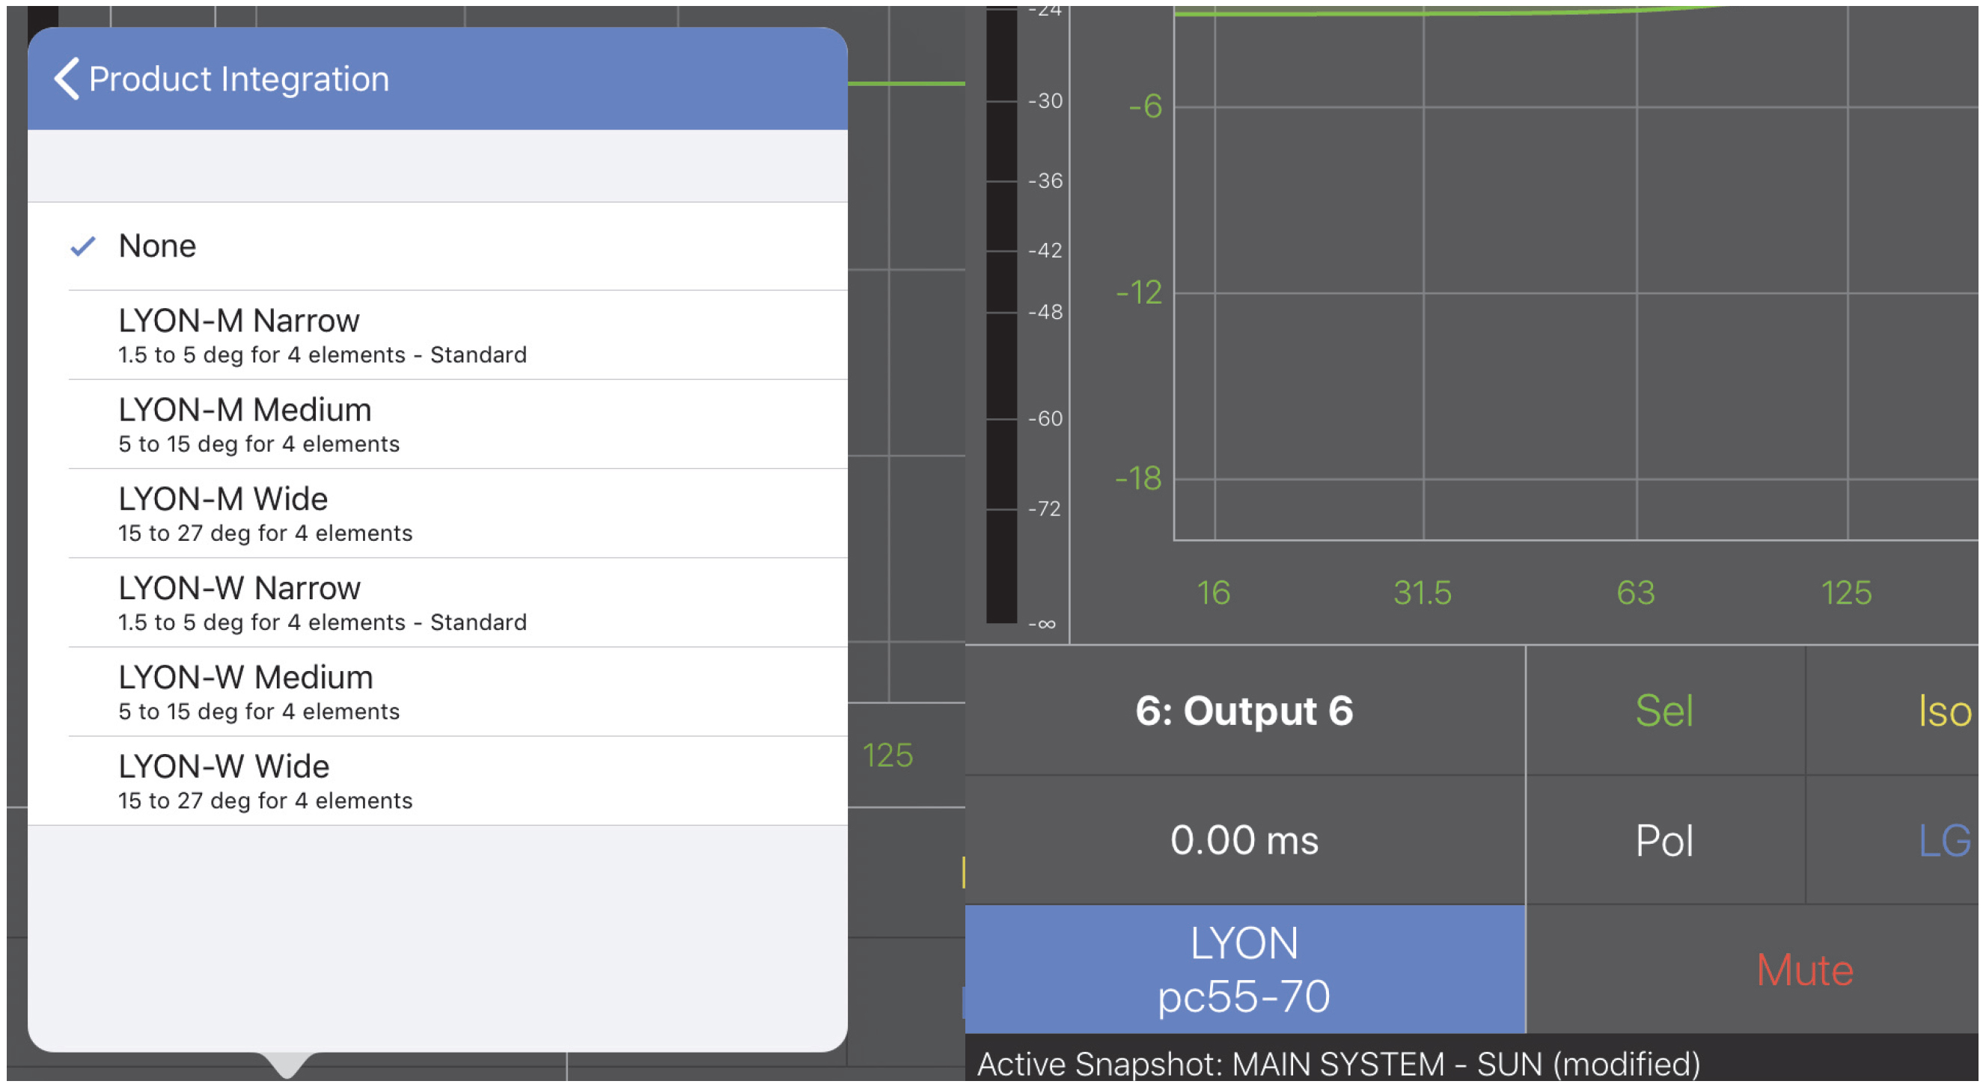The width and height of the screenshot is (1986, 1090).
Task: Edit the 0.00 ms delay value
Action: click(1244, 840)
